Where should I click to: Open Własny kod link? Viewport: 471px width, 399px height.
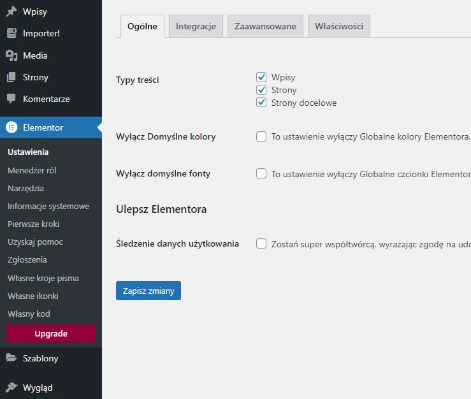click(29, 314)
